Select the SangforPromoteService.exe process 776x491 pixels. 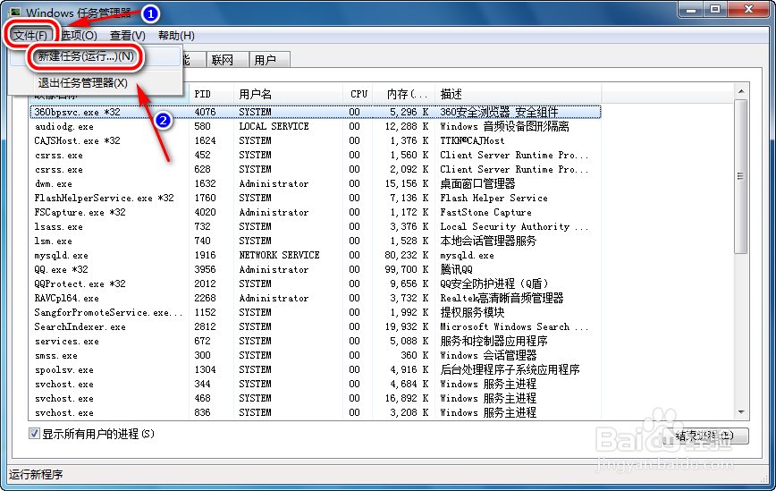point(316,312)
